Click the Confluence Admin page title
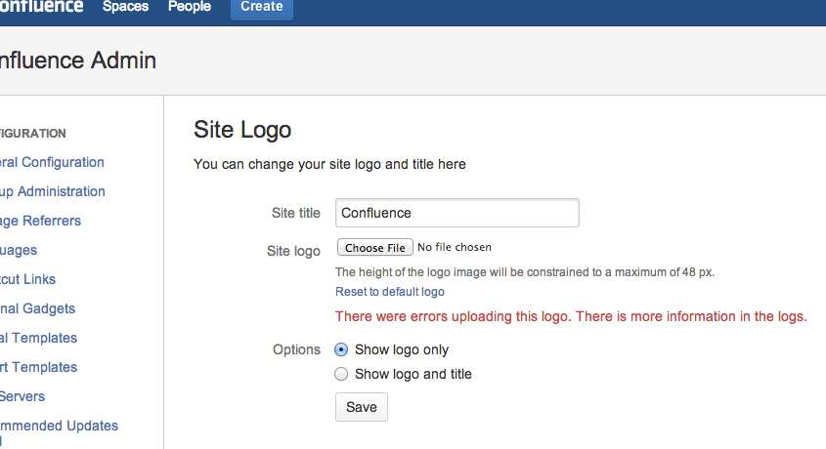Image resolution: width=826 pixels, height=449 pixels. (78, 61)
